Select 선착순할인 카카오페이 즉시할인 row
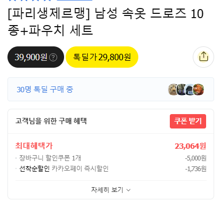Screen dimensions: 220x201 pyautogui.click(x=111, y=168)
